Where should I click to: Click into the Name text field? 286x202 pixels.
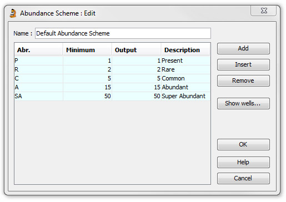tap(123, 33)
